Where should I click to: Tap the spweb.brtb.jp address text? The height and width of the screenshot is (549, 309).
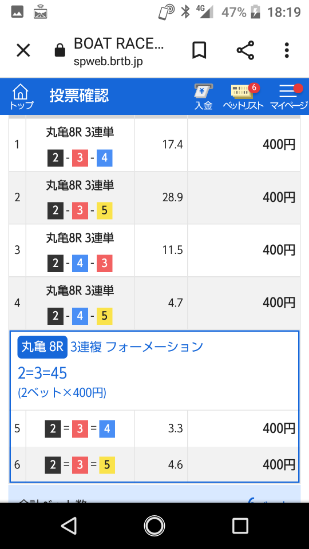pos(108,61)
